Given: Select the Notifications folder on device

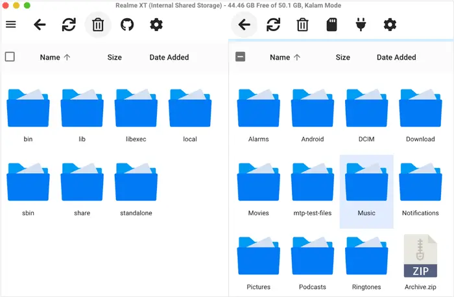Looking at the screenshot, I should tap(420, 189).
